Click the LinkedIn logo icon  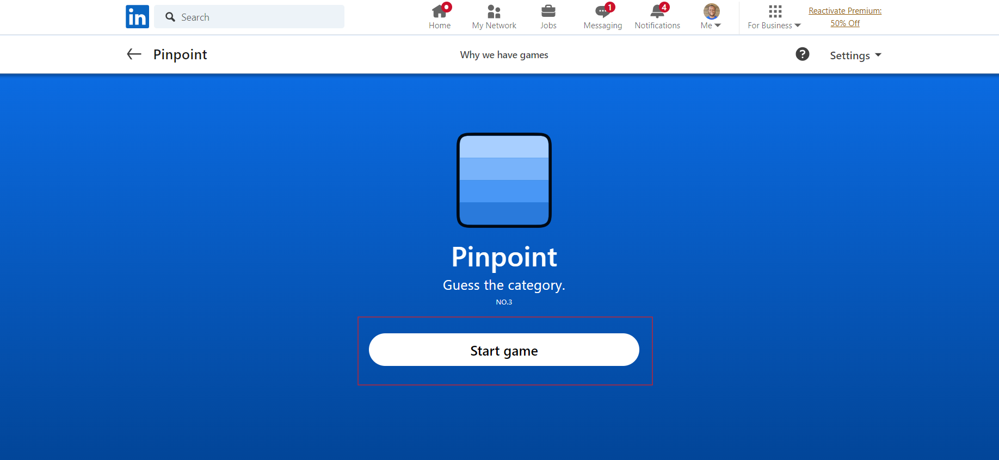tap(137, 17)
